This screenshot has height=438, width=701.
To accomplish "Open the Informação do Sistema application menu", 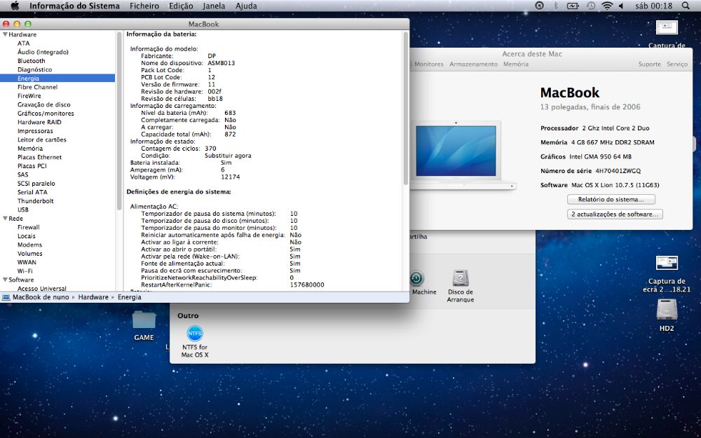I will pos(75,6).
